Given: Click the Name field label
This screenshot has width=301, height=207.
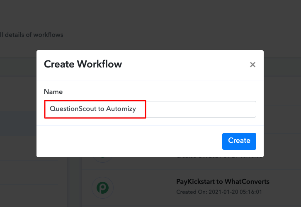Looking at the screenshot, I should (x=53, y=91).
